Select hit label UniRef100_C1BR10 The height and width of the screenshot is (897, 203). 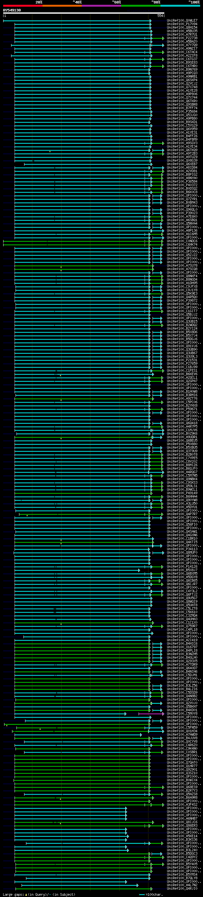tap(182, 538)
